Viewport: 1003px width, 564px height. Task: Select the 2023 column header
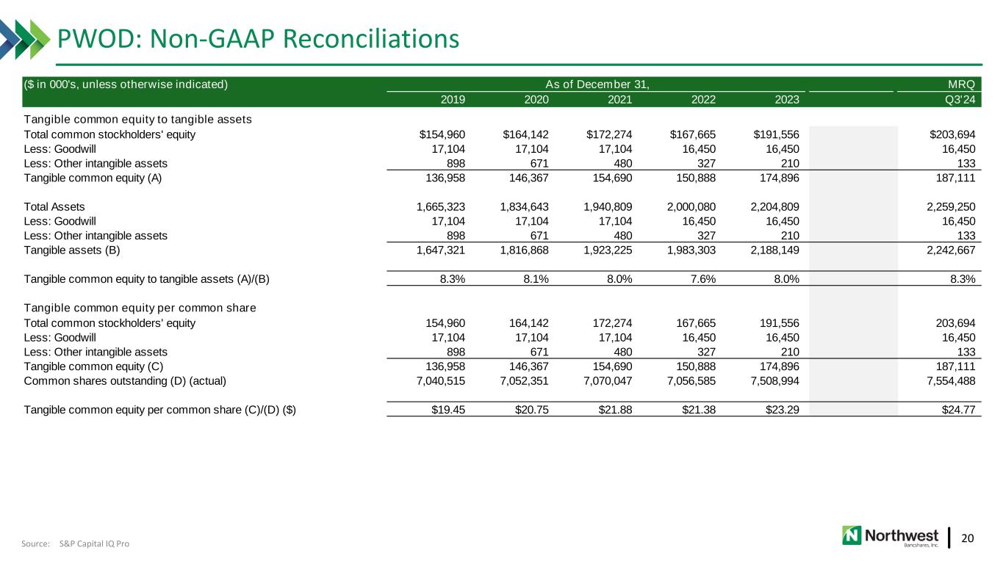tap(787, 101)
